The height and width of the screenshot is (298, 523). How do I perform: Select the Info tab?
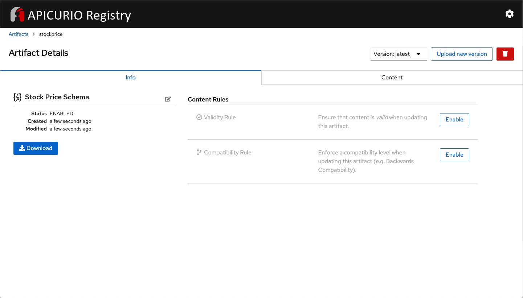(130, 78)
